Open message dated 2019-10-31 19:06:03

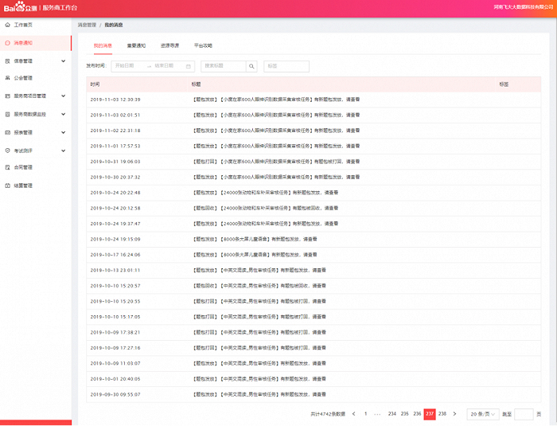[314, 162]
